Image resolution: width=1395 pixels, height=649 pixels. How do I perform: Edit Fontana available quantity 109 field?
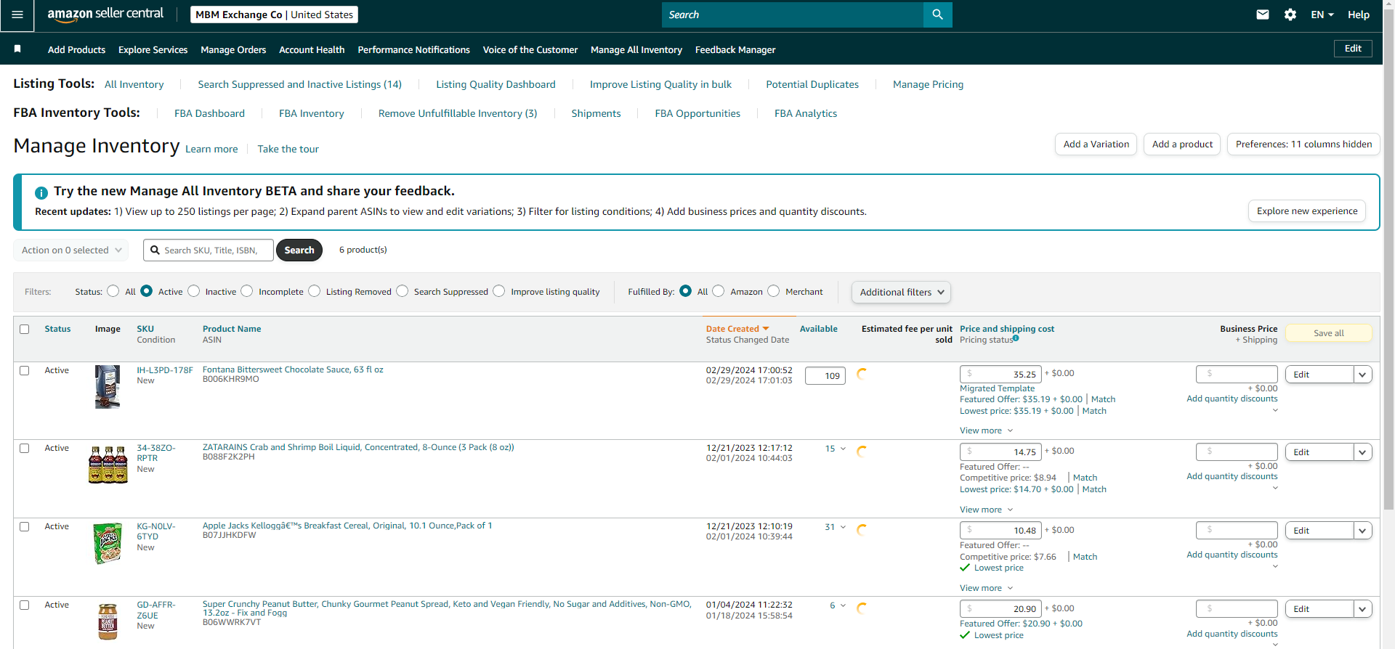tap(825, 376)
